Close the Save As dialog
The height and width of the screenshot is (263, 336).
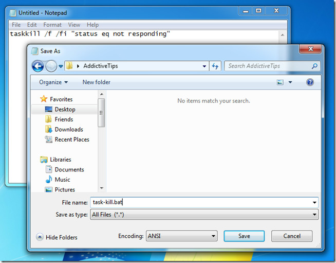click(310, 49)
